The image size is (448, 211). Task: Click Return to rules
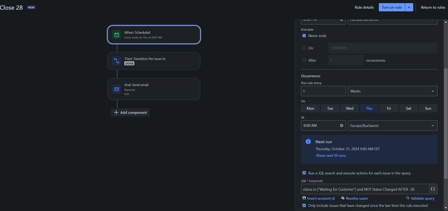tap(433, 8)
